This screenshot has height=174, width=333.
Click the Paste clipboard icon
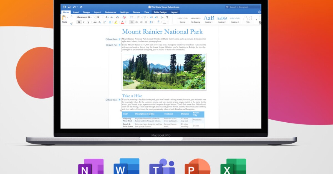(x=64, y=17)
